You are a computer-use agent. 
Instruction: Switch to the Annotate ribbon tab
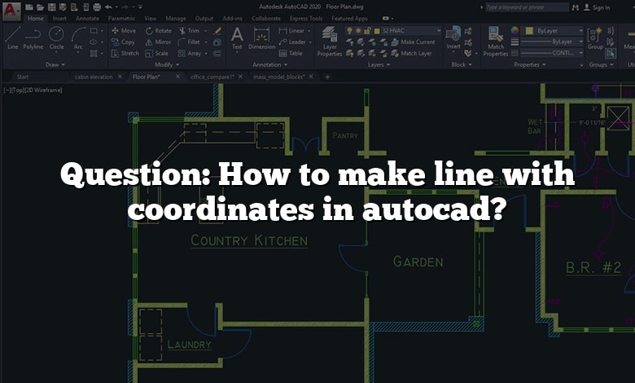(x=87, y=18)
